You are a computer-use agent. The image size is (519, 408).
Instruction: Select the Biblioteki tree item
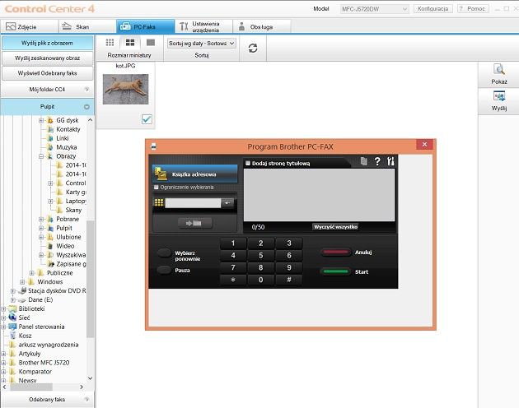click(31, 308)
